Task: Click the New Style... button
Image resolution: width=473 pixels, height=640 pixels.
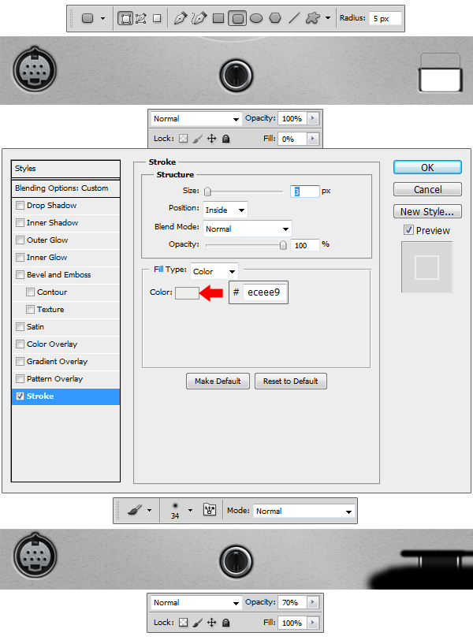Action: (x=427, y=211)
